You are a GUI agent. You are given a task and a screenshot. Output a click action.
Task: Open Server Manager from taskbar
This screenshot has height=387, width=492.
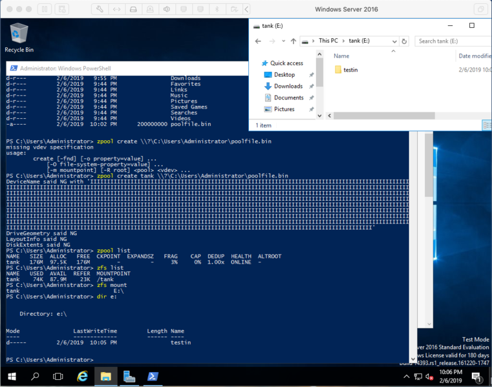pyautogui.click(x=129, y=376)
